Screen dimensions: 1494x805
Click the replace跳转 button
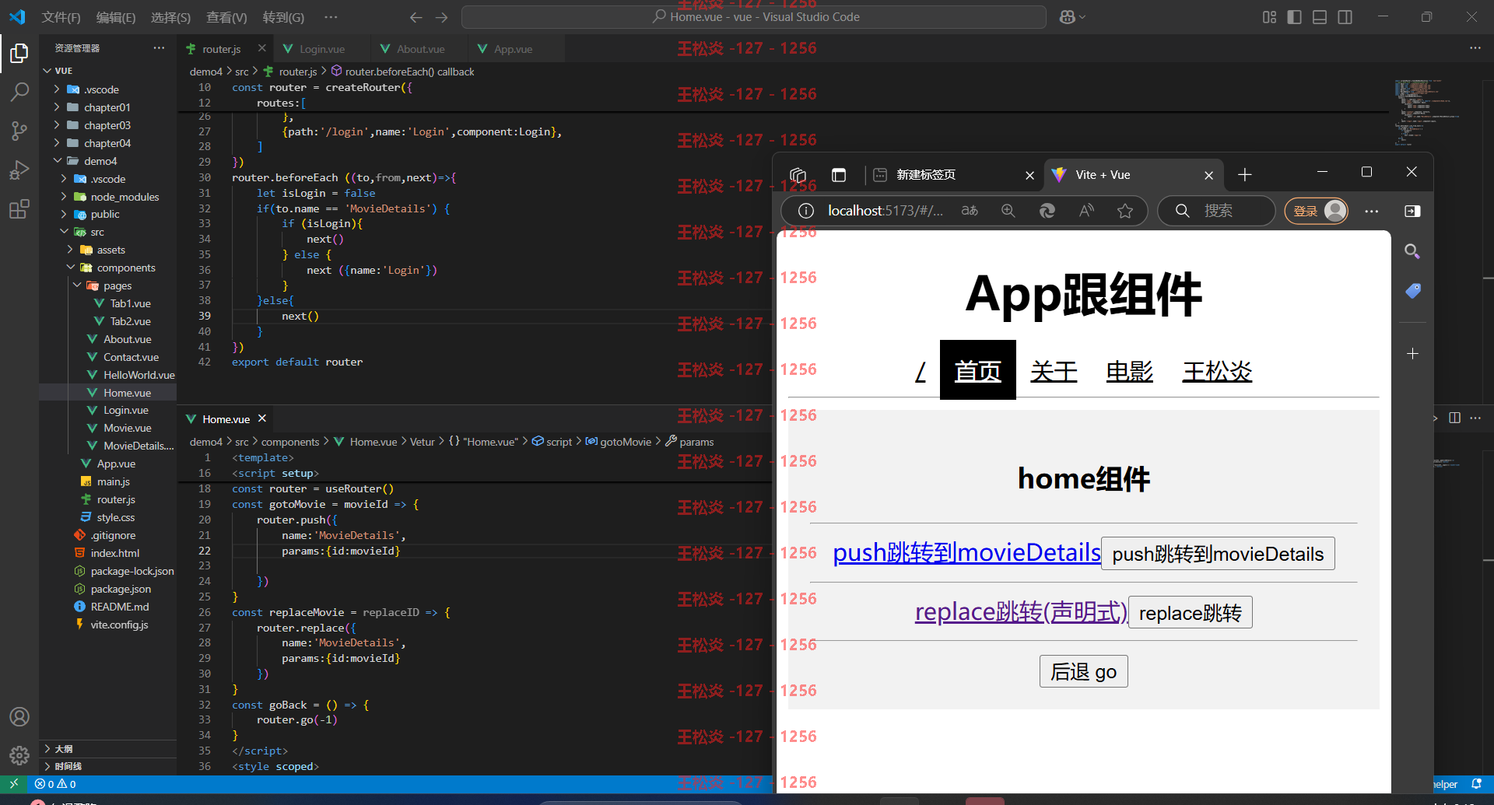[x=1191, y=613]
